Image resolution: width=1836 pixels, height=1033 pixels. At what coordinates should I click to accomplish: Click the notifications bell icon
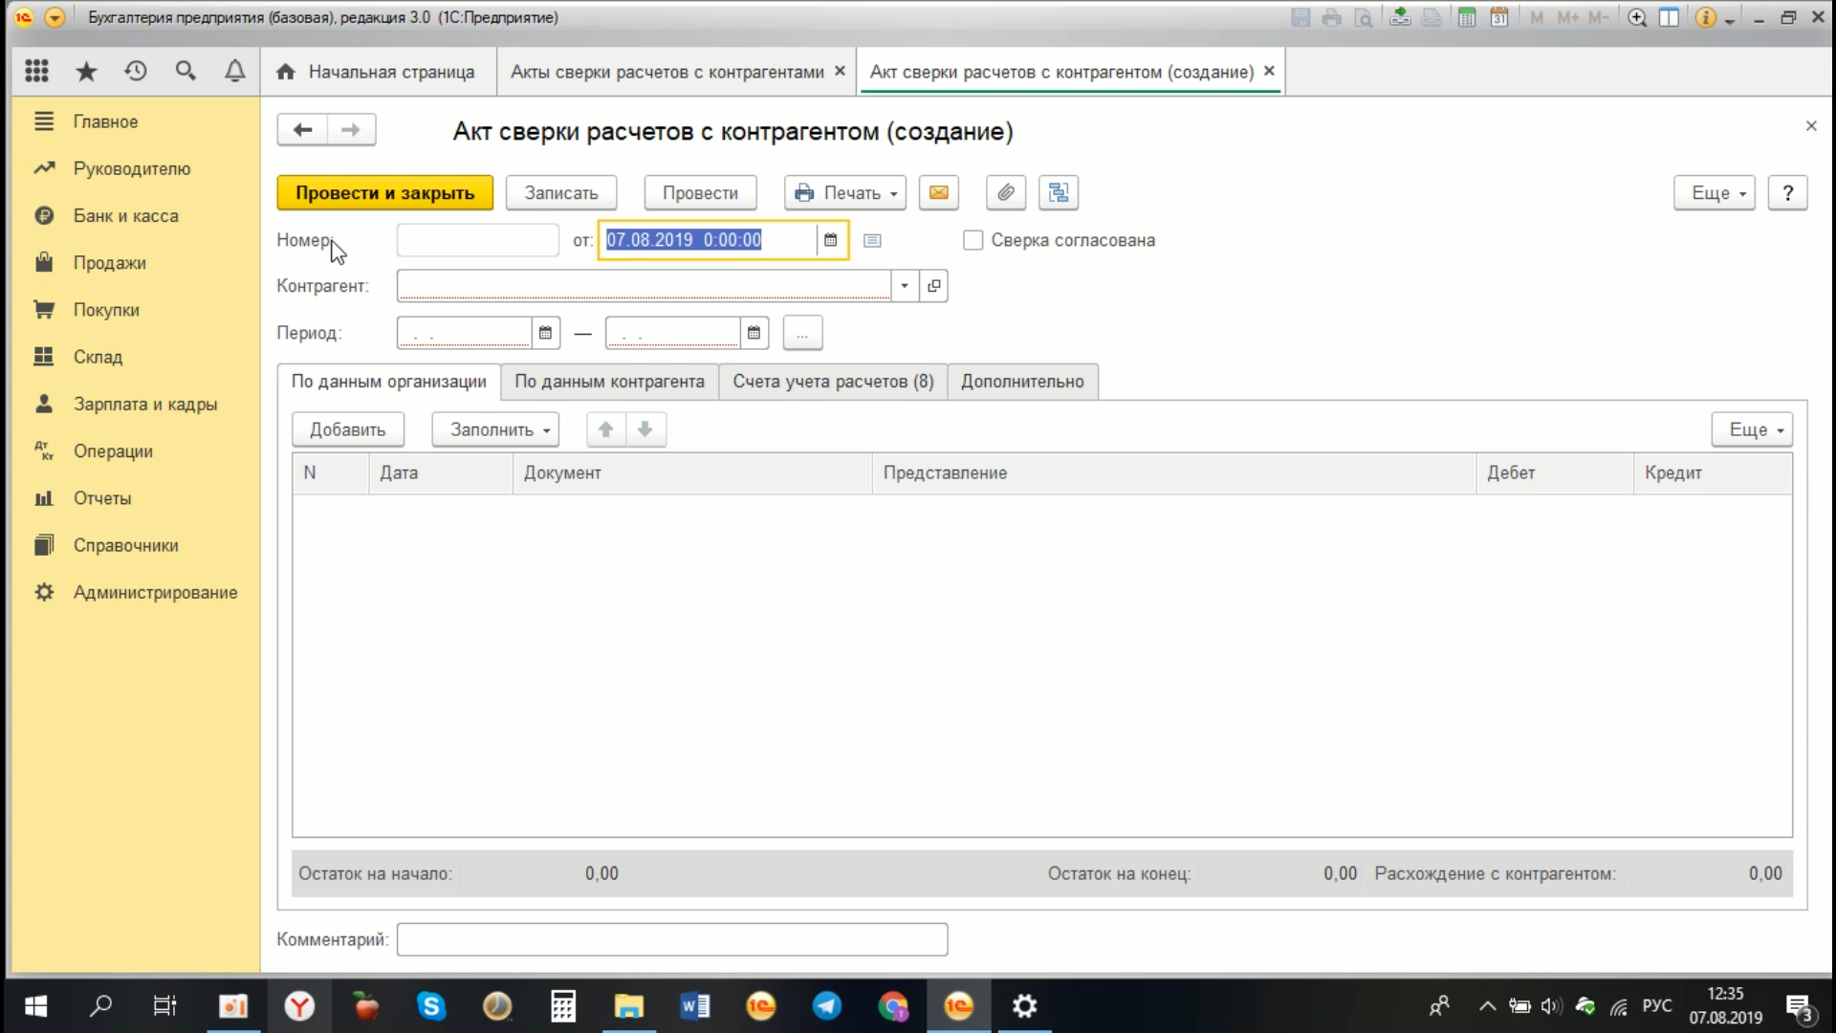pos(234,72)
